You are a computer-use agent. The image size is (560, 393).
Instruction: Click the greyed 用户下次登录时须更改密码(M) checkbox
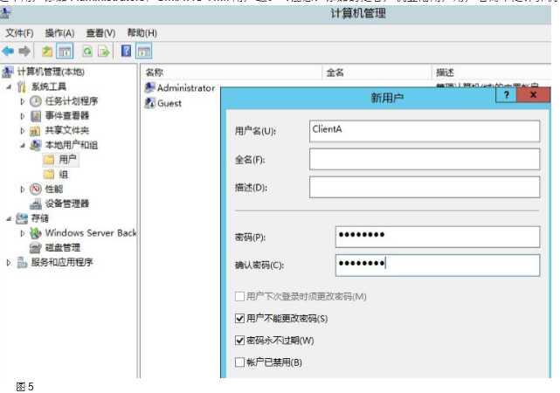tap(239, 296)
